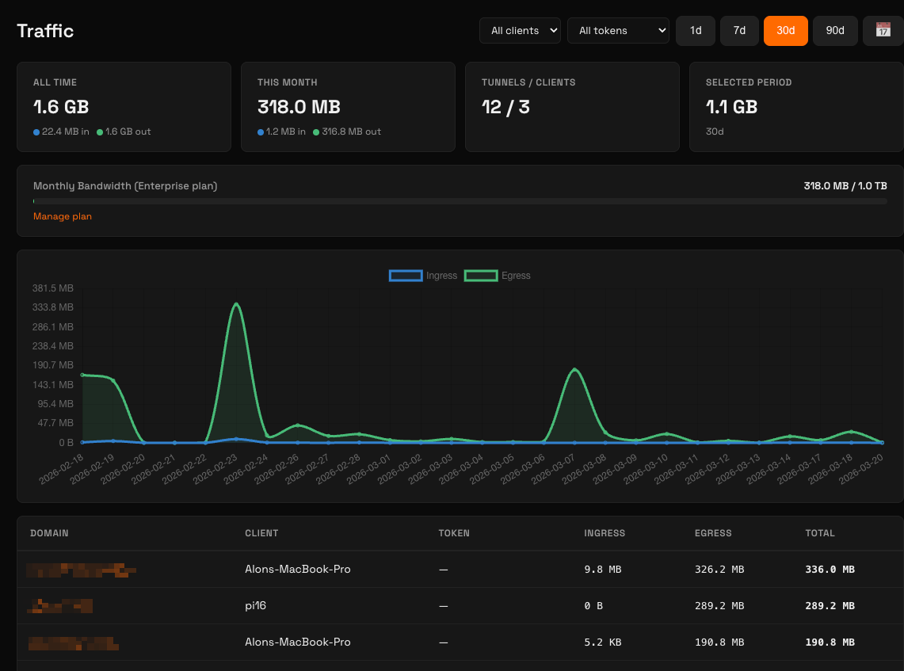
Task: Sort the table by the EGRESS column header
Action: (x=712, y=533)
